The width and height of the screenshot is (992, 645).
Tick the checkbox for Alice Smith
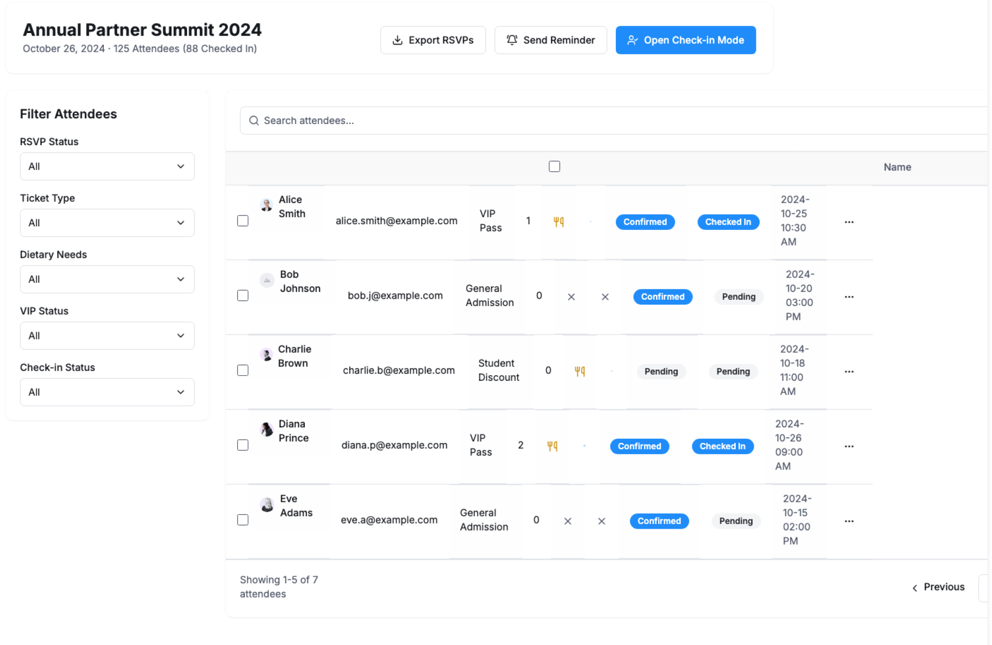click(x=243, y=221)
